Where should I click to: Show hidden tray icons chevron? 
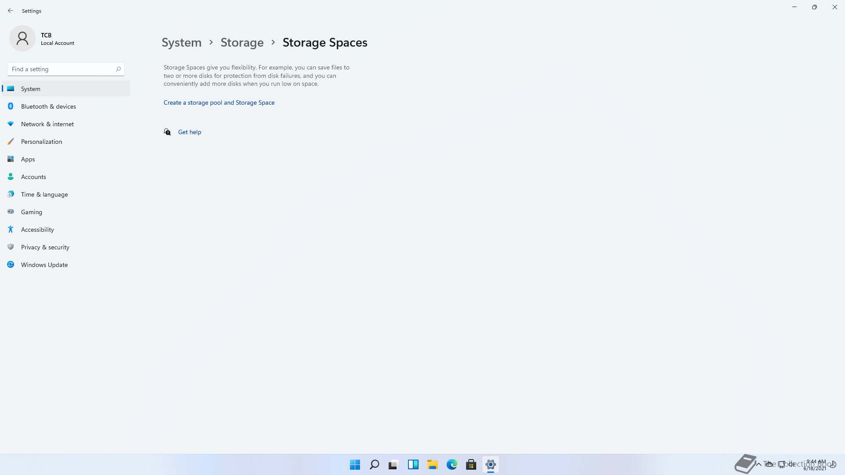point(759,464)
